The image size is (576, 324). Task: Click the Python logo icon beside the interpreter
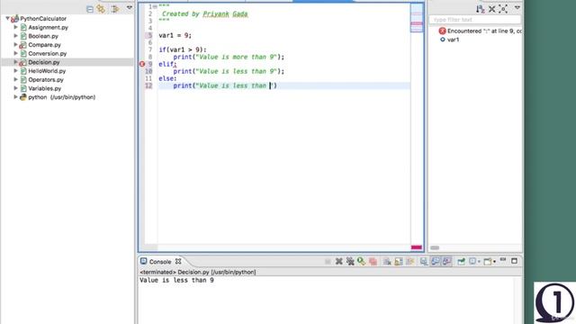pyautogui.click(x=23, y=97)
